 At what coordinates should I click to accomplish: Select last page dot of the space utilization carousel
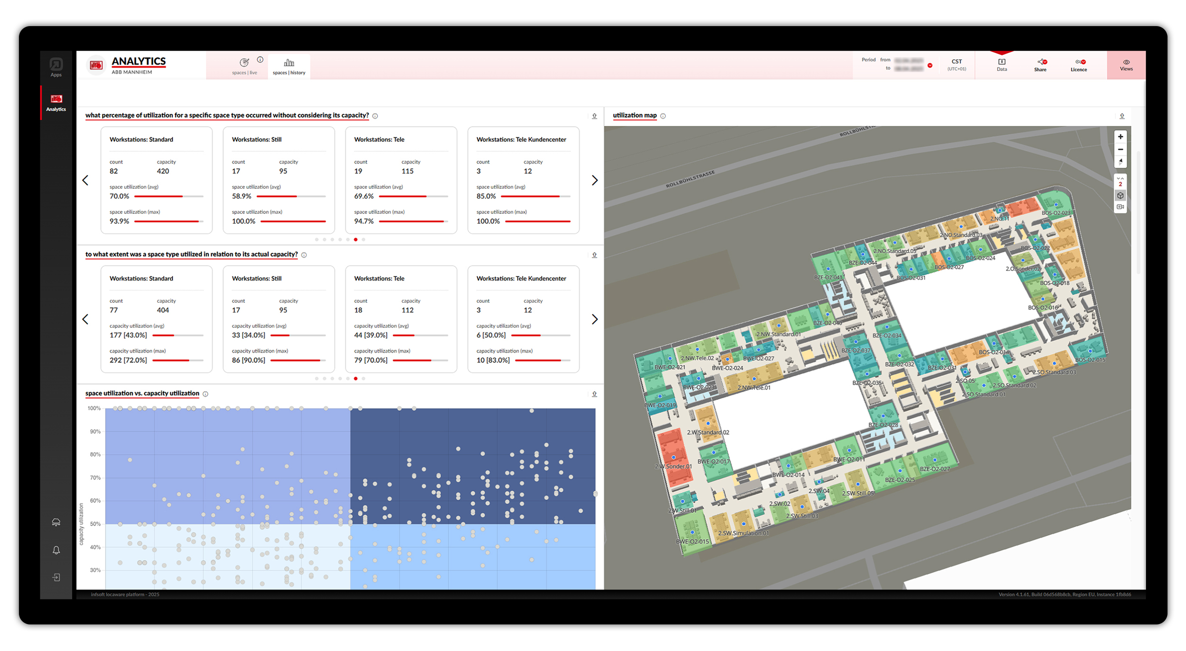[363, 239]
